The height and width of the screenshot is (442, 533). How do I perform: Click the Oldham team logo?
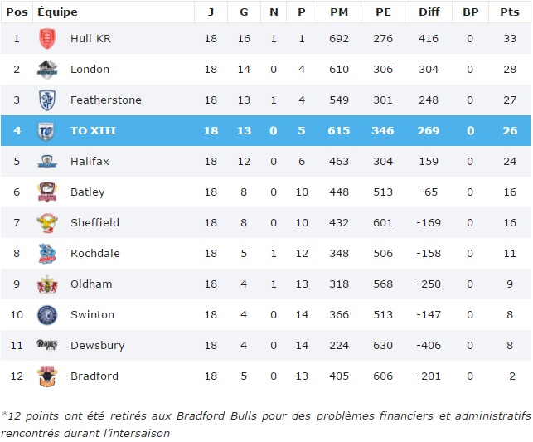(x=47, y=284)
